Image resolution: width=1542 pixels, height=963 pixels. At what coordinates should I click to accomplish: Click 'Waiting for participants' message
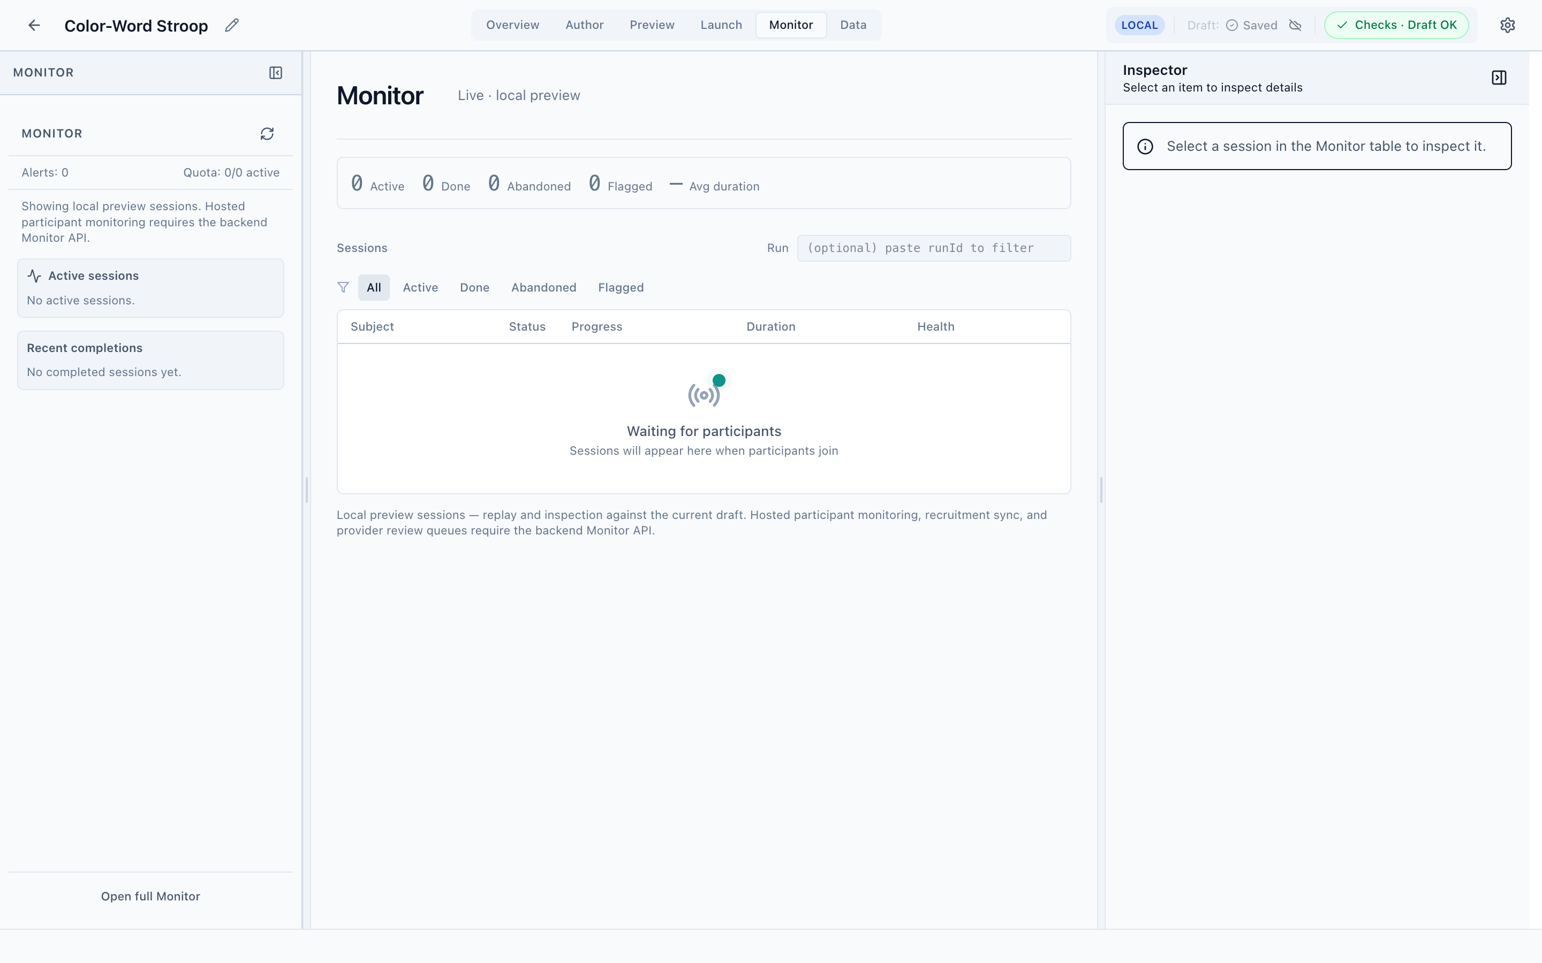pyautogui.click(x=704, y=431)
